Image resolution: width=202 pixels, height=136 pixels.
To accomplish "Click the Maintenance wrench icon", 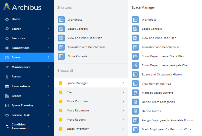I will click(7, 67).
